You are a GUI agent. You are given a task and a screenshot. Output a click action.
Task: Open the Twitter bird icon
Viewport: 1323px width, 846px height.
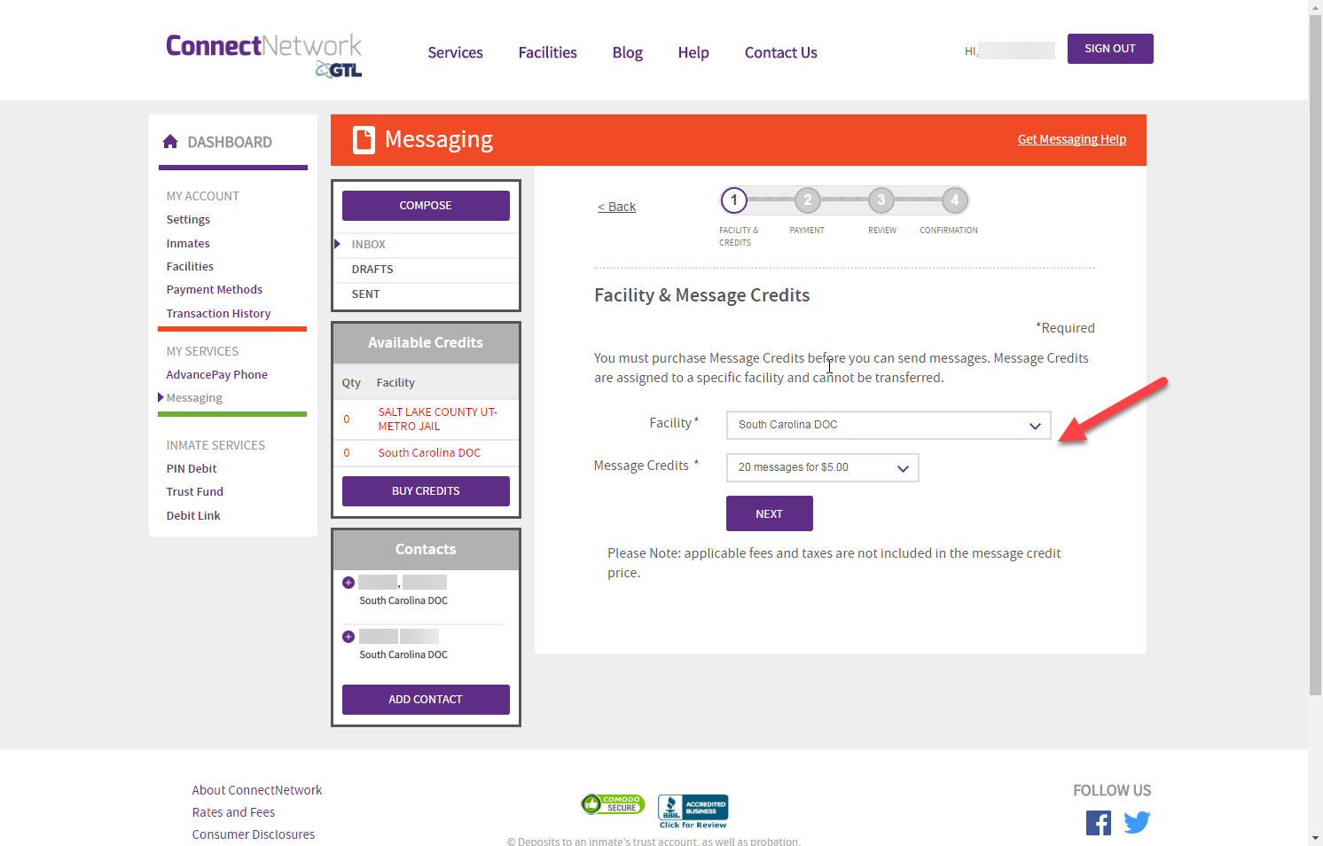click(x=1137, y=823)
